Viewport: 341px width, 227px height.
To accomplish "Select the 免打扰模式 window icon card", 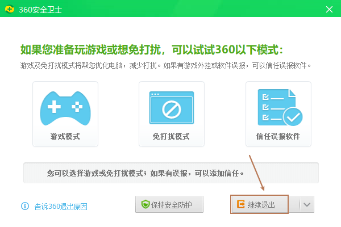I will pos(172,114).
